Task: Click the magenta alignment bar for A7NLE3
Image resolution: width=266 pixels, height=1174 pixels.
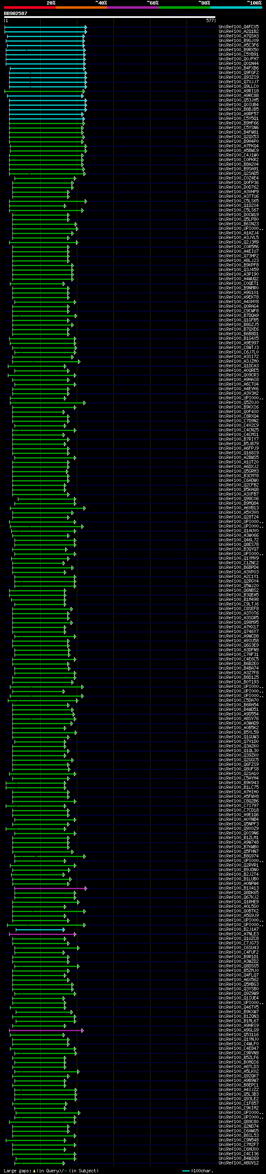Action: [x=43, y=934]
